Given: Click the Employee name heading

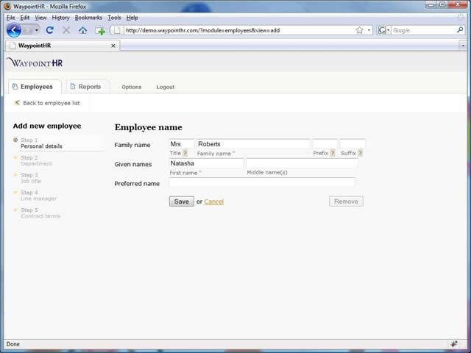Looking at the screenshot, I should [x=149, y=127].
